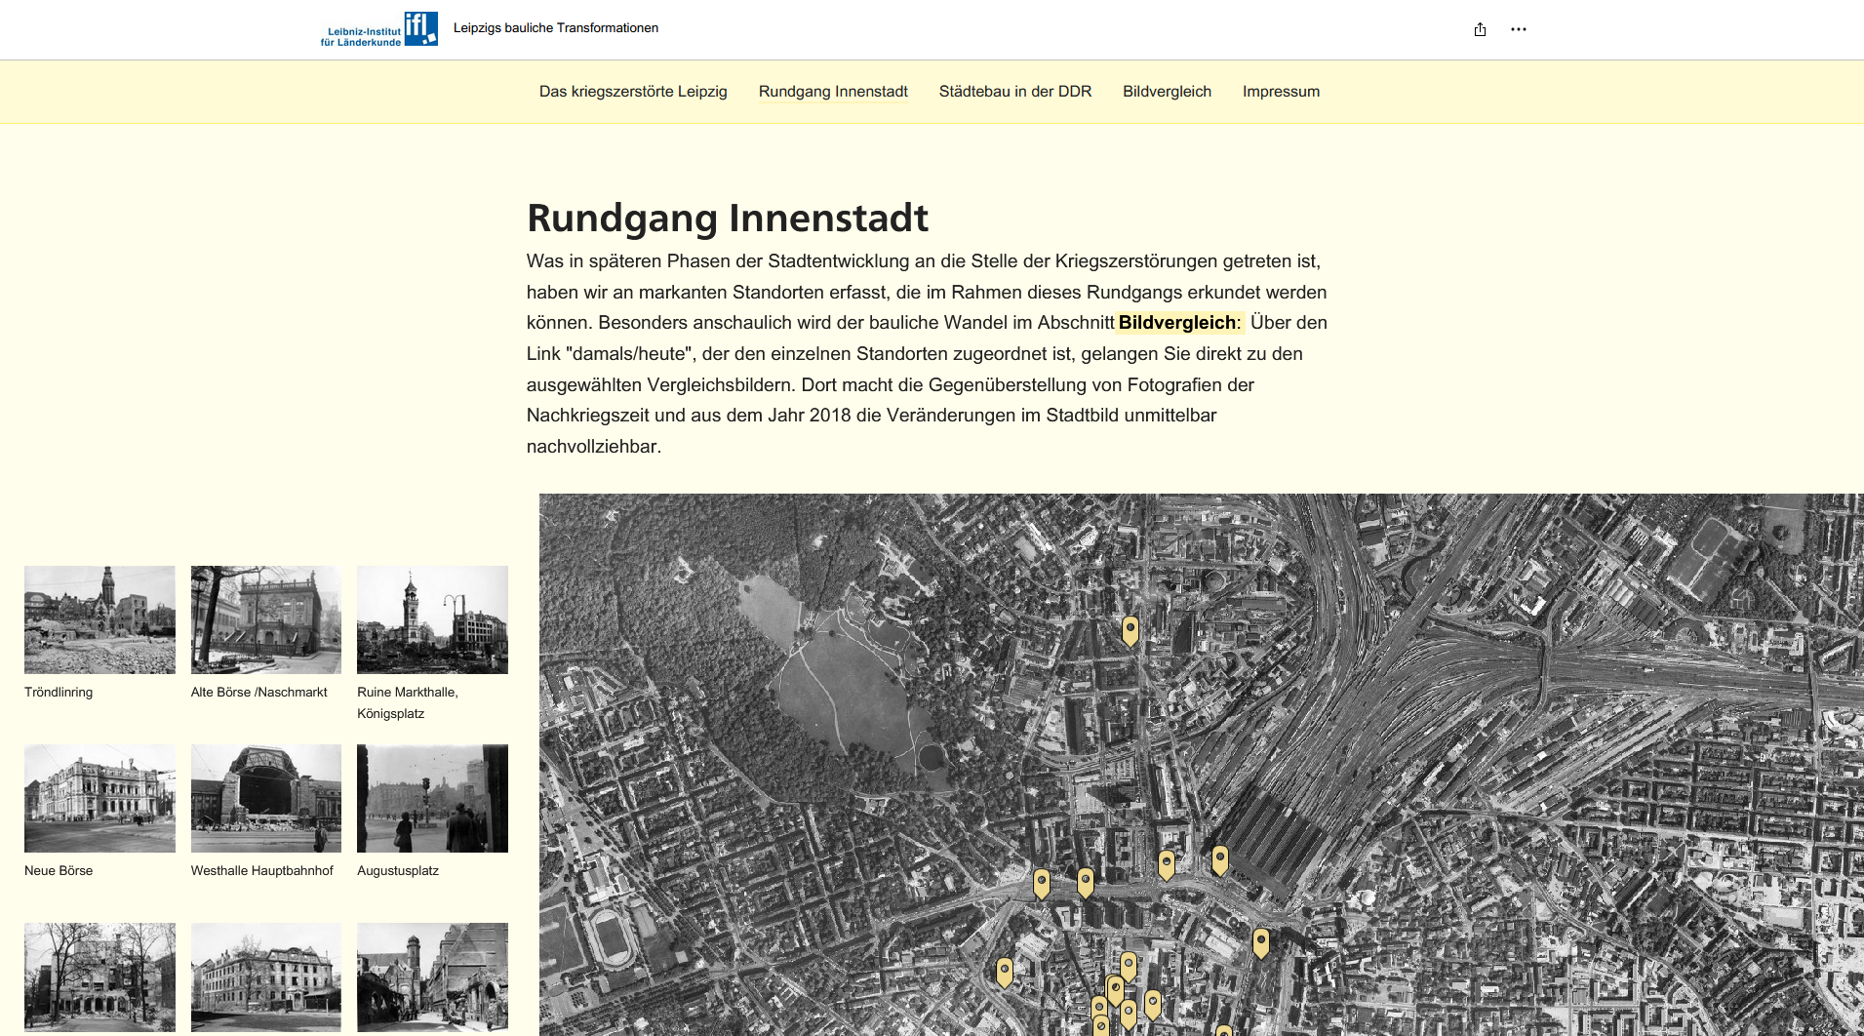Image resolution: width=1864 pixels, height=1036 pixels.
Task: Open the 'Das kriegszerstörte Leipzig' tab
Action: [633, 92]
